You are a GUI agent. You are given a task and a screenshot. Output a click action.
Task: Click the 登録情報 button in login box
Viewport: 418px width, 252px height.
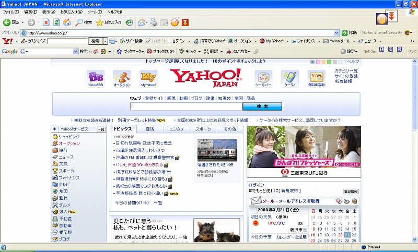coord(351,191)
